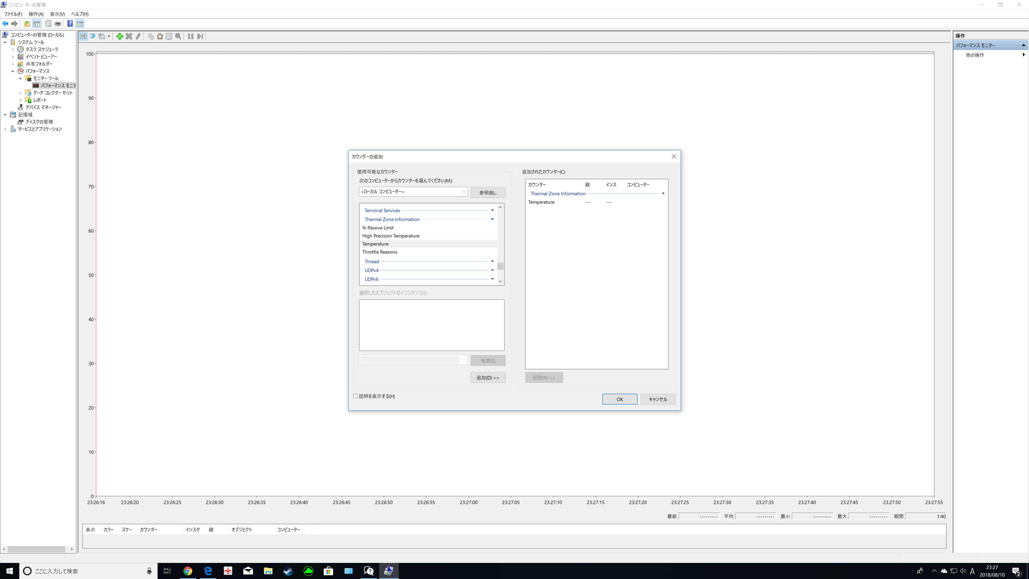Click the blue Back arrow icon
The image size is (1029, 579).
pyautogui.click(x=5, y=24)
